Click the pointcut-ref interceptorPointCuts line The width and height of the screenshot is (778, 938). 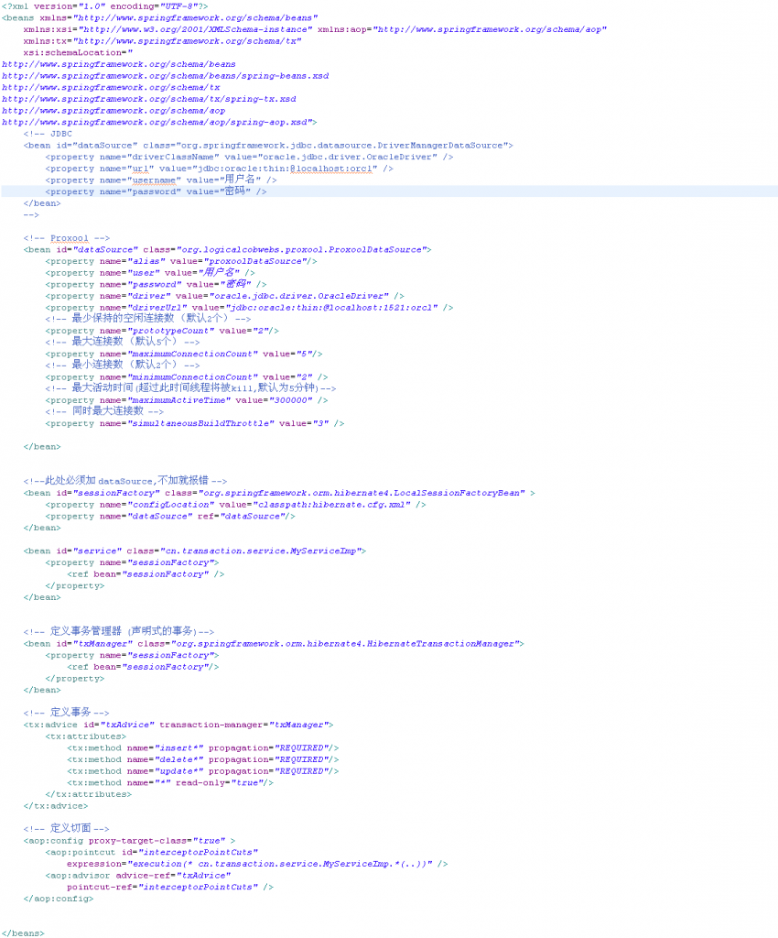(170, 887)
